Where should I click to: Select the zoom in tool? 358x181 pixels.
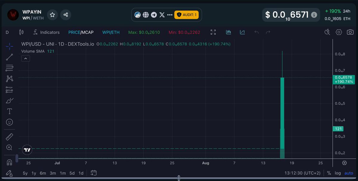point(9,148)
